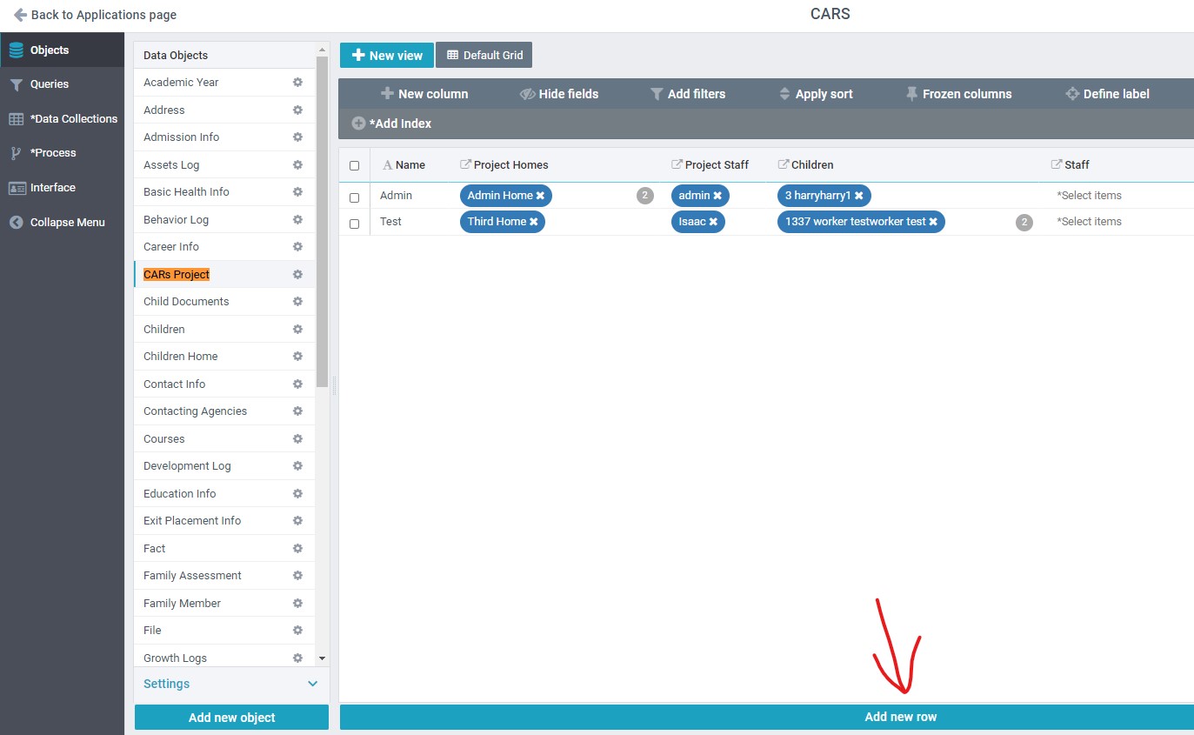Click gear icon next to Children Home

tap(297, 357)
